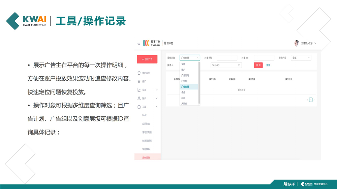The height and width of the screenshot is (189, 337).
Task: Click the 对象 ID input field
Action: tap(264, 58)
